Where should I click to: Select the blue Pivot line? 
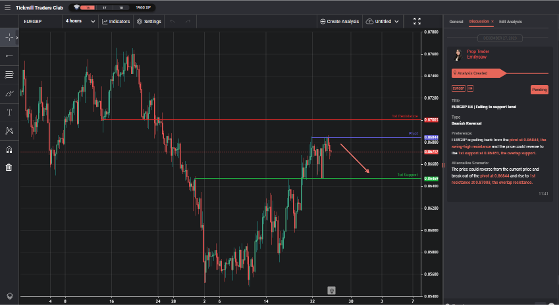click(x=366, y=137)
